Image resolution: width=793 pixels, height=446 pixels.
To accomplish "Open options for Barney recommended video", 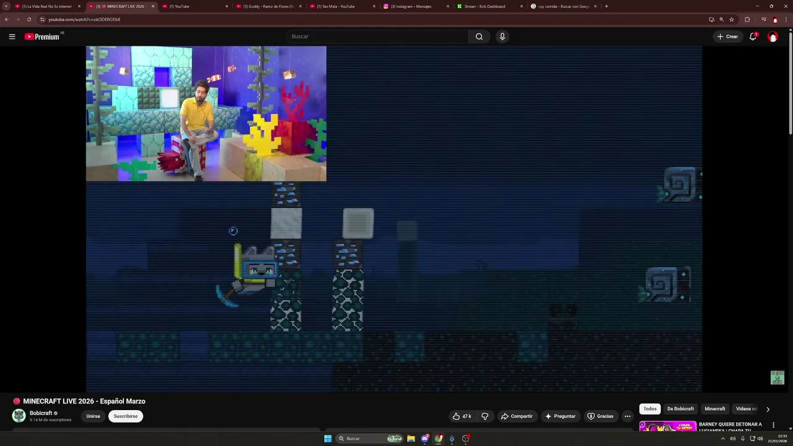I will pyautogui.click(x=773, y=425).
